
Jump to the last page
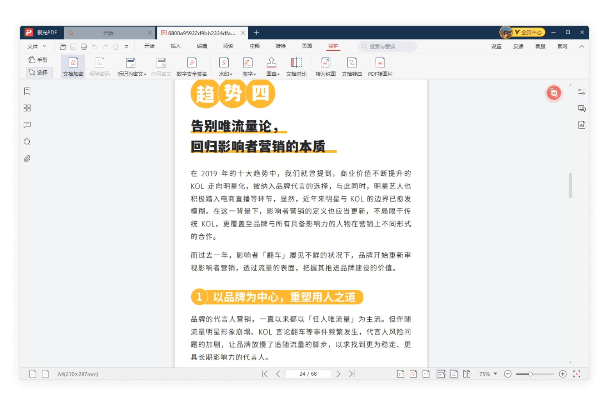[x=352, y=374]
